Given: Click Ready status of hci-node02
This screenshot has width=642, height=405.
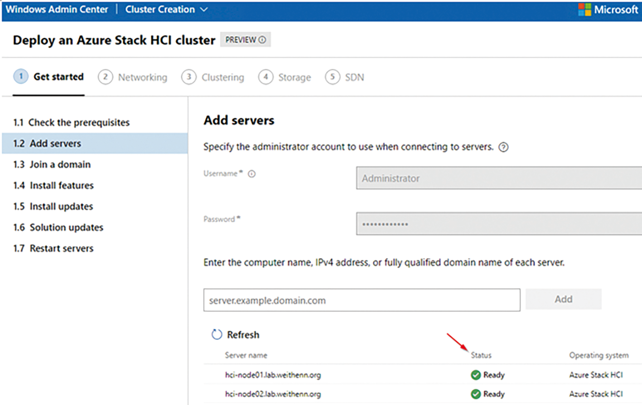Looking at the screenshot, I should tap(494, 394).
